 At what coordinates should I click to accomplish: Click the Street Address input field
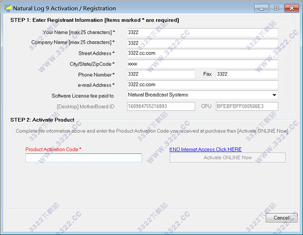[203, 53]
